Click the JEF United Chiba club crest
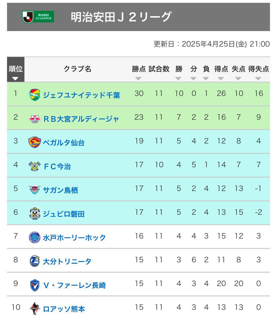Viewport: 277px width, 319px height. (35, 95)
